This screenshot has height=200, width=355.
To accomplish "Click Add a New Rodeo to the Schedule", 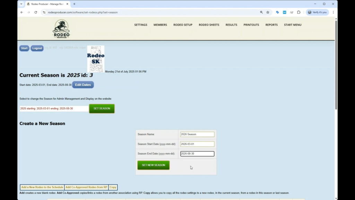I will pyautogui.click(x=42, y=187).
